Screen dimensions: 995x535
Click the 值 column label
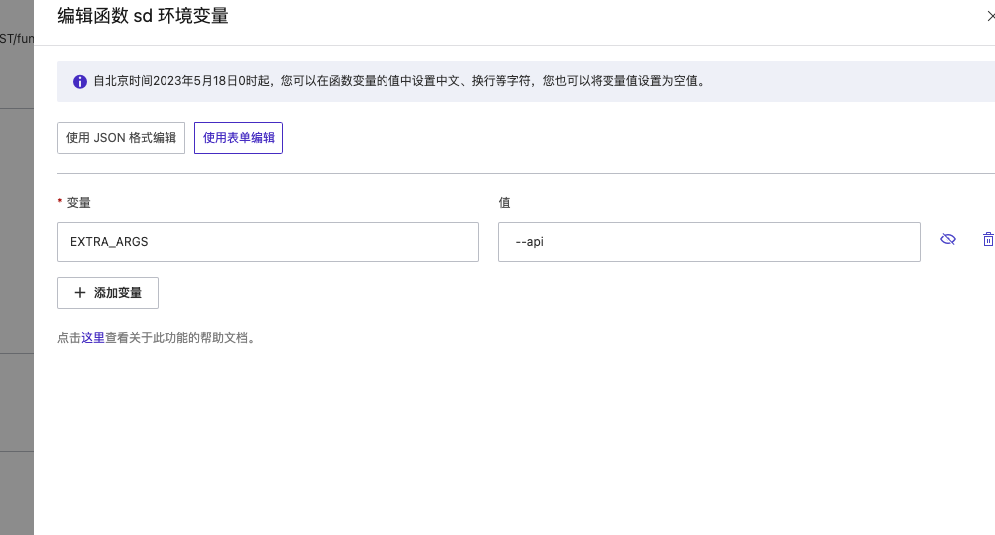pos(504,203)
